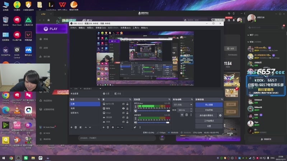Click 添加好友 add friend button

pos(266,139)
